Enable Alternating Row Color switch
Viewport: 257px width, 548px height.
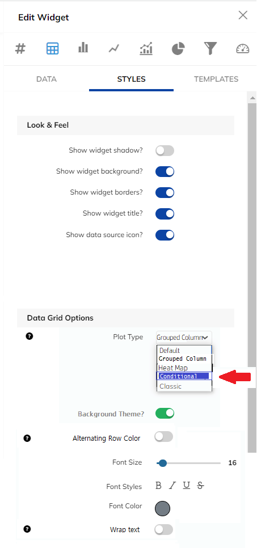pyautogui.click(x=163, y=436)
